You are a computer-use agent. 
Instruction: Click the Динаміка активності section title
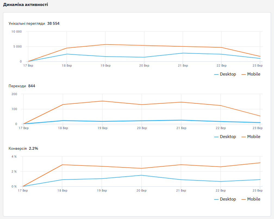pos(26,5)
